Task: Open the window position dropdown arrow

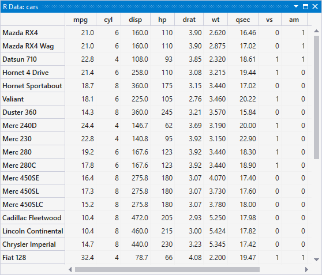Action: pyautogui.click(x=296, y=6)
